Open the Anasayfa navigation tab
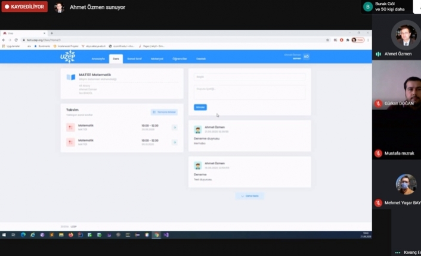Viewport: 421px width, 256px height. [x=98, y=59]
